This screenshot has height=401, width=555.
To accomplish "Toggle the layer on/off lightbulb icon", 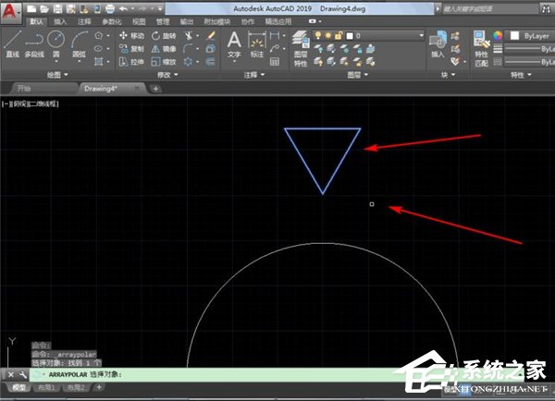I will coord(321,35).
